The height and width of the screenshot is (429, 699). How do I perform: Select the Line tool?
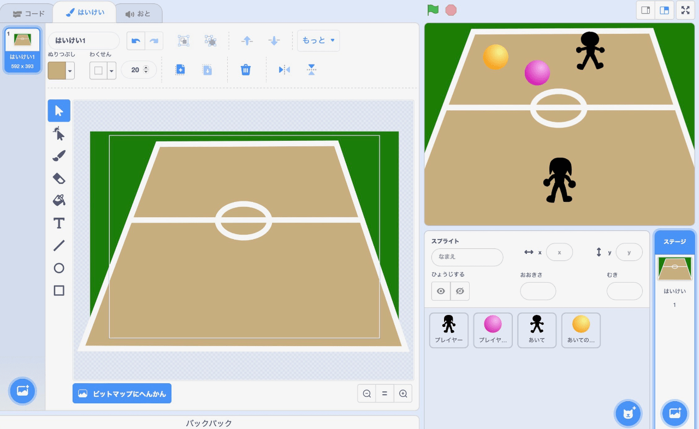(x=59, y=246)
